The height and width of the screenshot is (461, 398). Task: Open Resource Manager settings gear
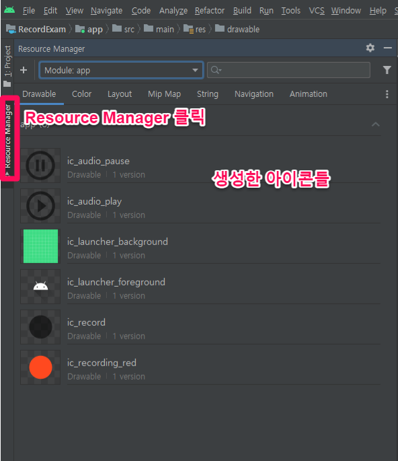pos(370,48)
